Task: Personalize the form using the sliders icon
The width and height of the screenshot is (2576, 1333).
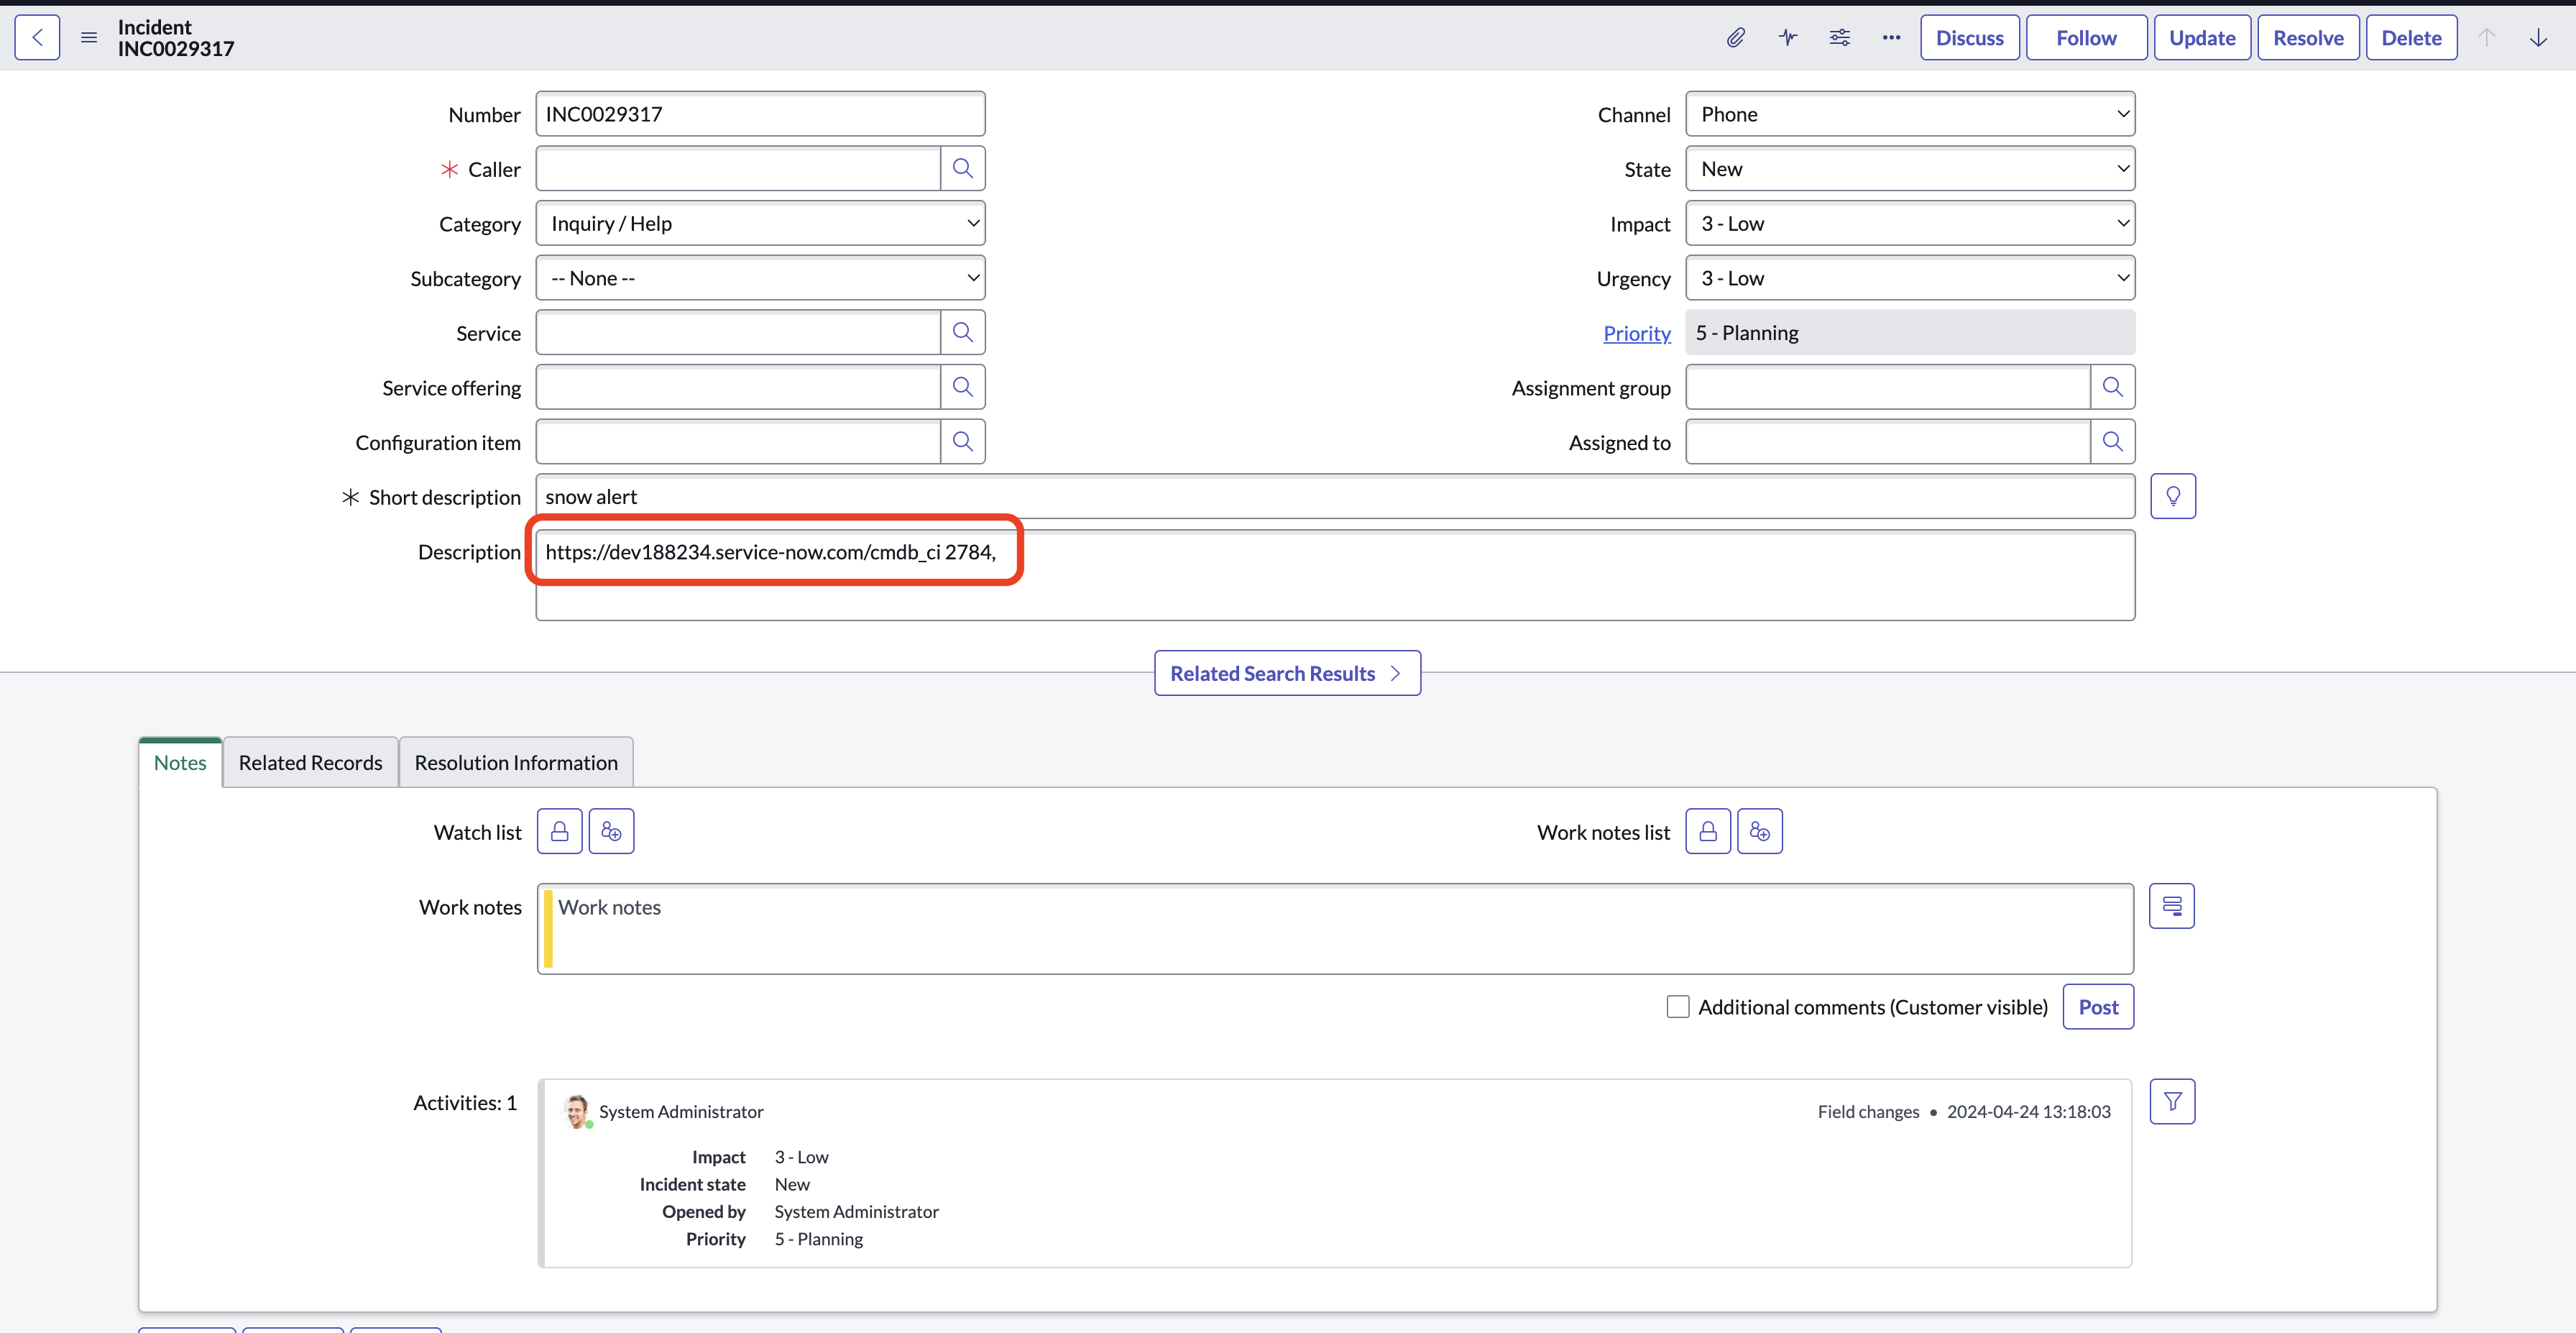Action: (1839, 37)
